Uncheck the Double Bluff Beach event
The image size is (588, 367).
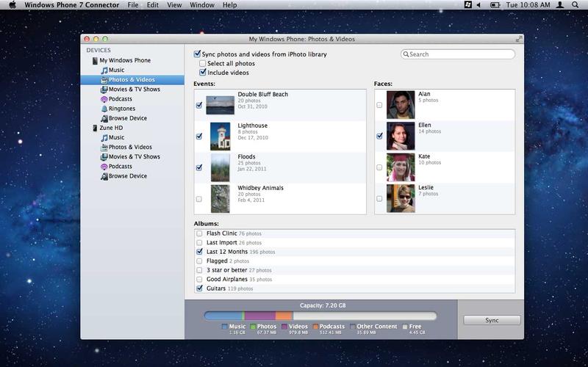tap(199, 105)
